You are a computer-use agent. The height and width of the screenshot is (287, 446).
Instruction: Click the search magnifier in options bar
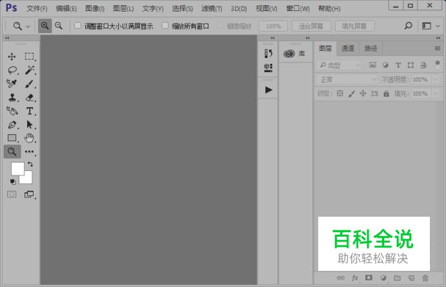pos(408,26)
